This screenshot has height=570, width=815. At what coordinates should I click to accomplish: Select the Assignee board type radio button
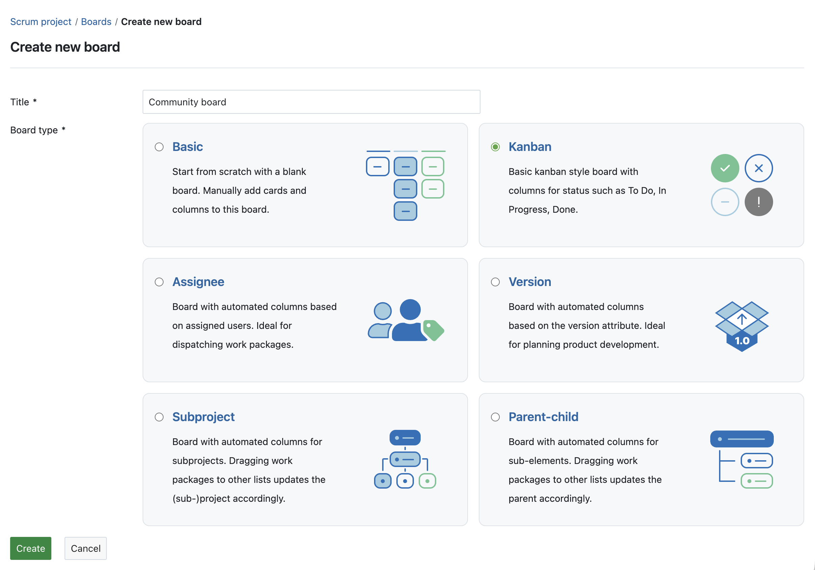(159, 282)
